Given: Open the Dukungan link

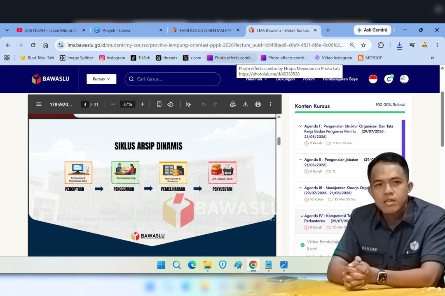Looking at the screenshot, I should pos(285,79).
